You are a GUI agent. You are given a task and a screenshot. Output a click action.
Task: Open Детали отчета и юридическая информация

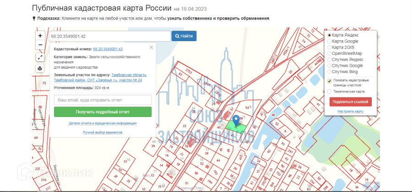(103, 123)
